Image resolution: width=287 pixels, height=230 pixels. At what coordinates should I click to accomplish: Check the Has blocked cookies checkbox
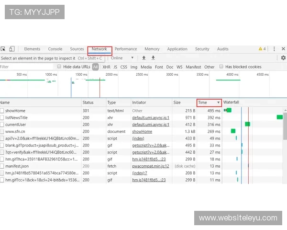click(221, 67)
